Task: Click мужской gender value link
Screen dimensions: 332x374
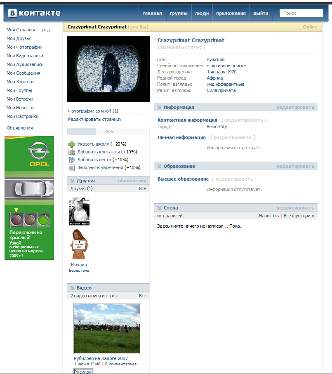Action: click(215, 59)
